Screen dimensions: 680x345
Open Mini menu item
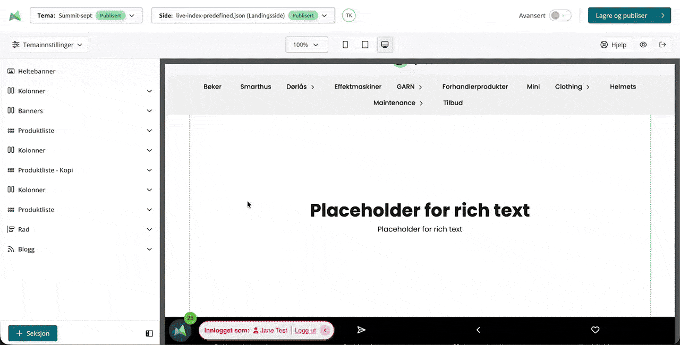(x=533, y=87)
